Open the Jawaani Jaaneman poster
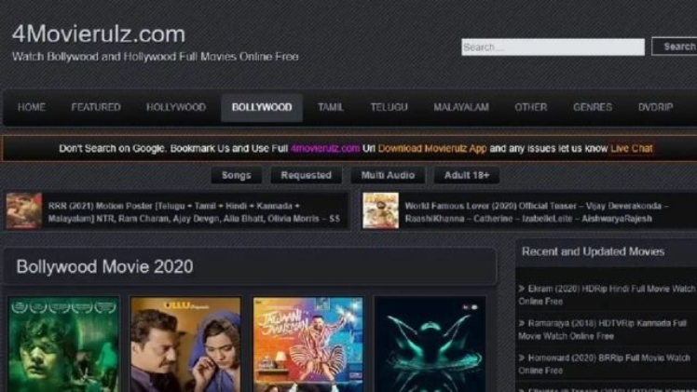Screen dimensions: 697x392 point(307,345)
